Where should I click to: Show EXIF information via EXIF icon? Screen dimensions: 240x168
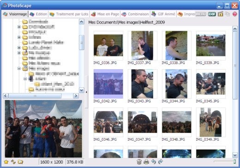point(212,14)
